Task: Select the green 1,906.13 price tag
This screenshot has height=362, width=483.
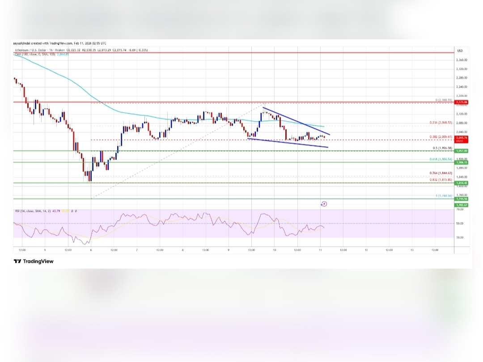Action: [x=461, y=162]
